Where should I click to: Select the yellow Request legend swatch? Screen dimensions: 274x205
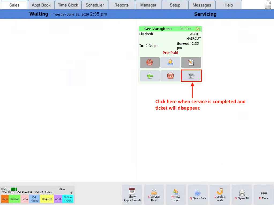tap(47, 199)
